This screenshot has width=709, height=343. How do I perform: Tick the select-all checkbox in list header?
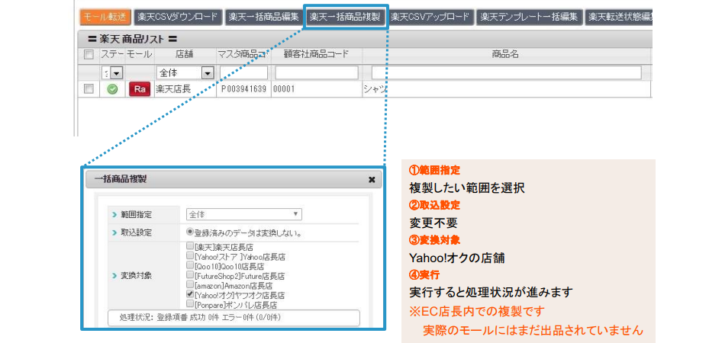89,55
